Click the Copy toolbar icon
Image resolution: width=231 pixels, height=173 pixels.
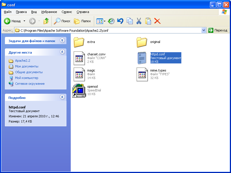(130, 21)
